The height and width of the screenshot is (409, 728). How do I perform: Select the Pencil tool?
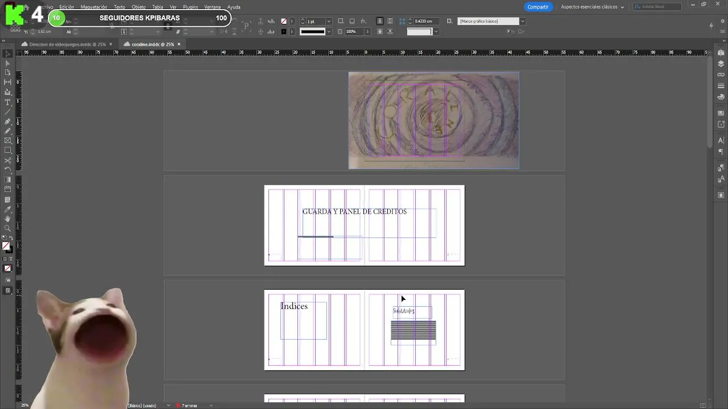[x=7, y=131]
